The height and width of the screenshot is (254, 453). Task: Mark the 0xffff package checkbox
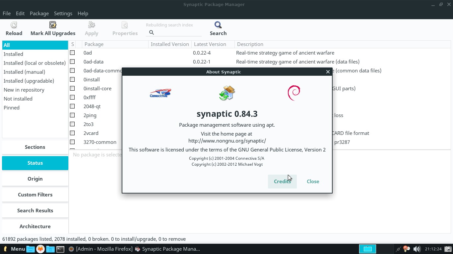click(72, 97)
